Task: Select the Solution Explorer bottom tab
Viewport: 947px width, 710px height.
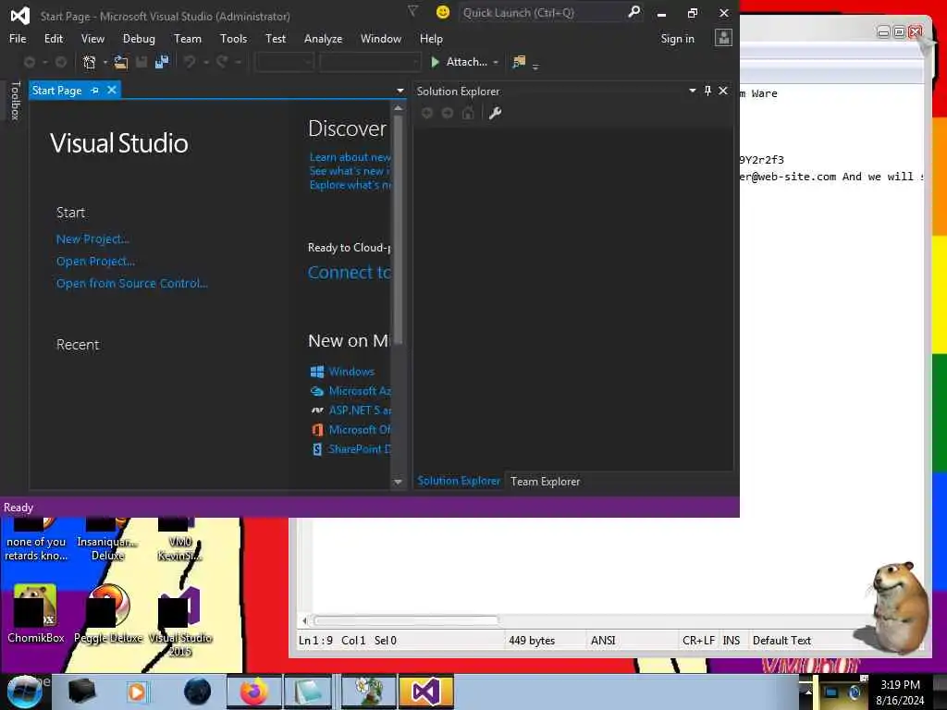Action: 459,481
